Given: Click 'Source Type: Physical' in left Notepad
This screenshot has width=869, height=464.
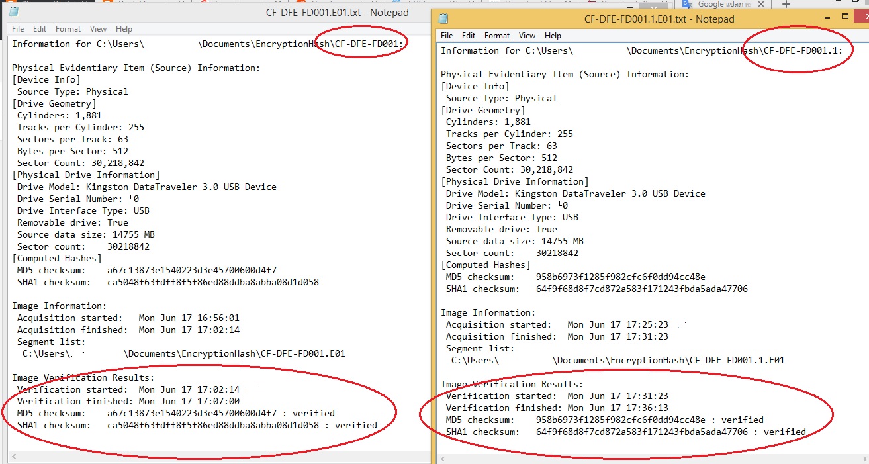Looking at the screenshot, I should tap(73, 91).
